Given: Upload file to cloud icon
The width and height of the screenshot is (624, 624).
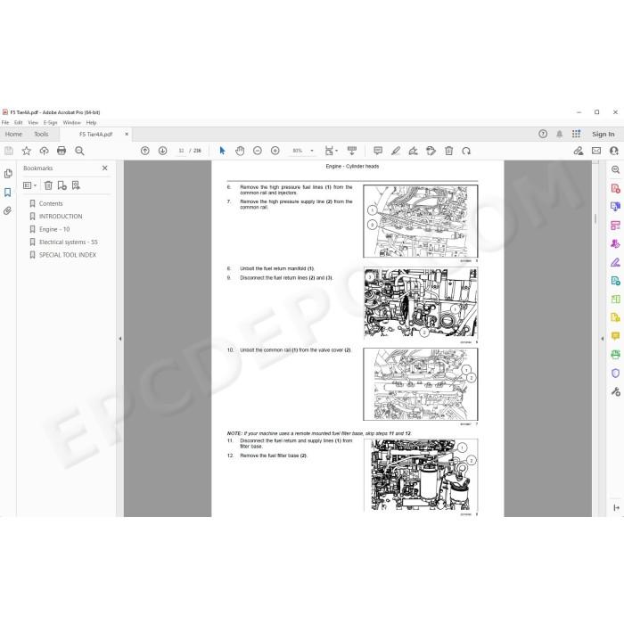Looking at the screenshot, I should (44, 151).
